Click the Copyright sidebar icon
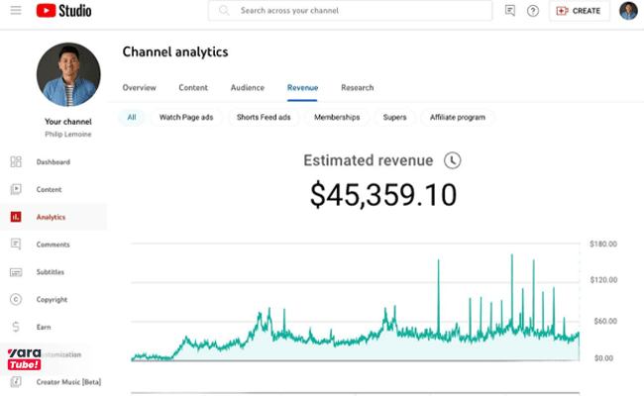 click(x=16, y=300)
